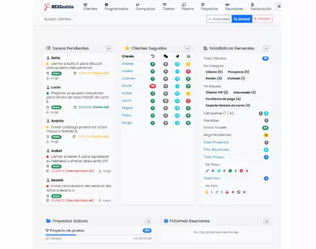Viewport: 316px width, 249px height.
Task: Click Carlos's red tasks badge
Action: point(188,72)
